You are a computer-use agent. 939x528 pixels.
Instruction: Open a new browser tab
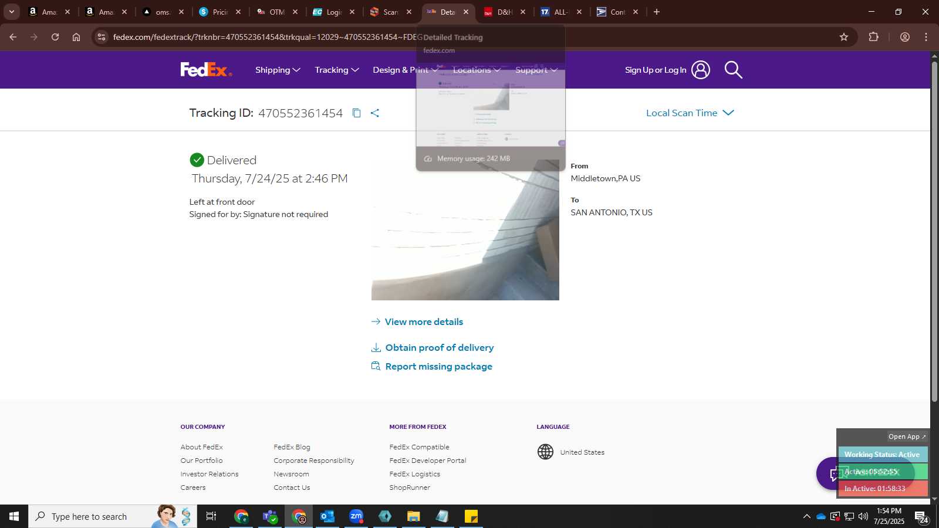[657, 12]
